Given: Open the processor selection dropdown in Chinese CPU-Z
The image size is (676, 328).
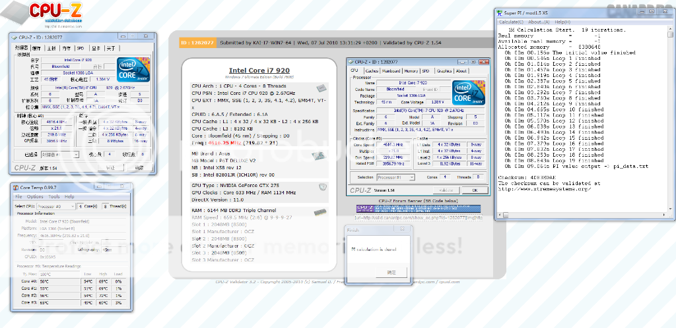Looking at the screenshot, I should [x=58, y=155].
